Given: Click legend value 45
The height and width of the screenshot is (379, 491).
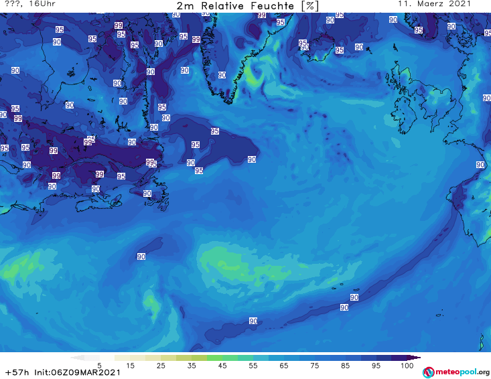Looking at the screenshot, I should coord(222,366).
